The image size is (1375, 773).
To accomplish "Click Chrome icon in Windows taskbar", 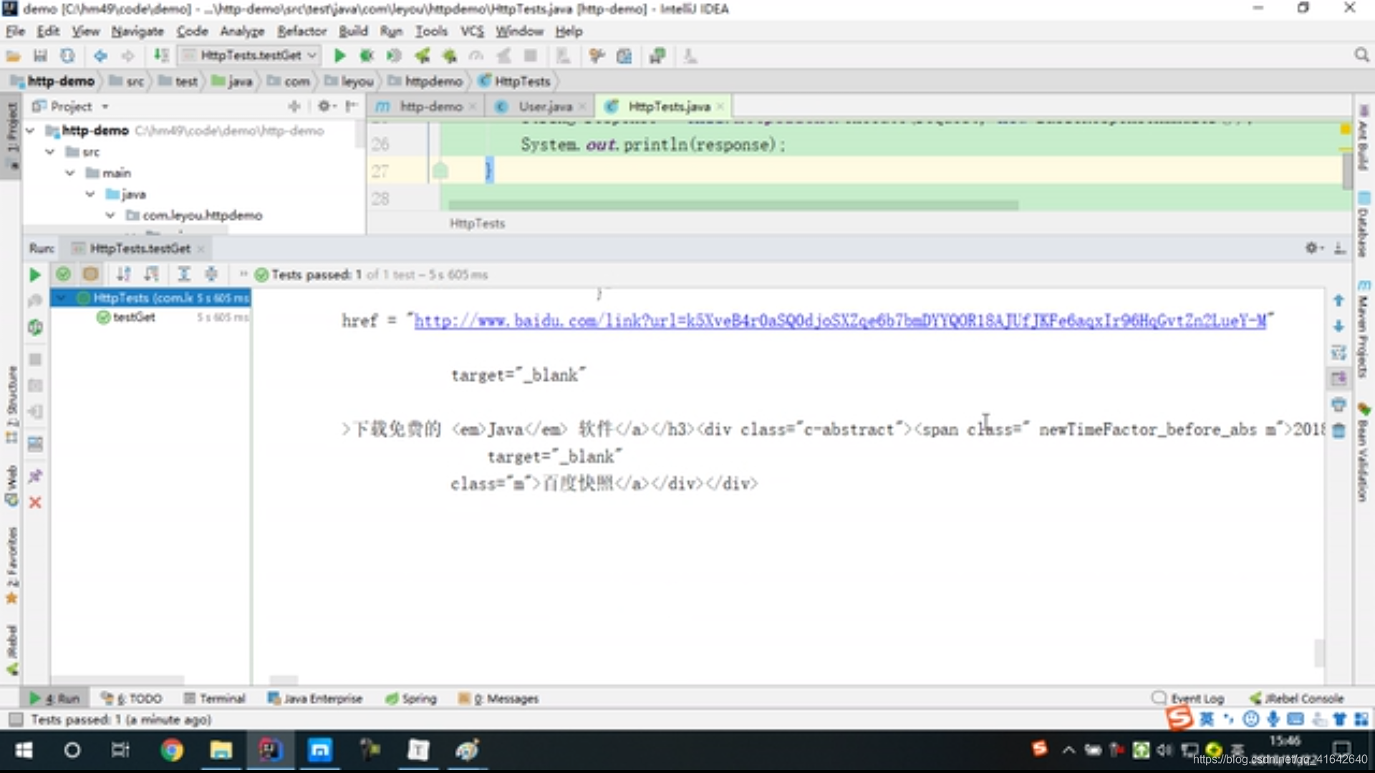I will coord(171,750).
